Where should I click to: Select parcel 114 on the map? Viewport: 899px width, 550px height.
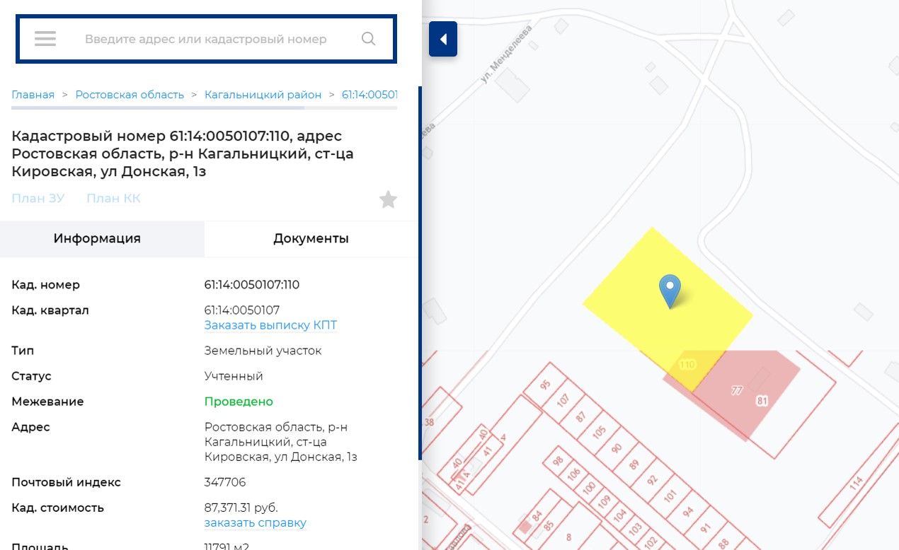(856, 484)
